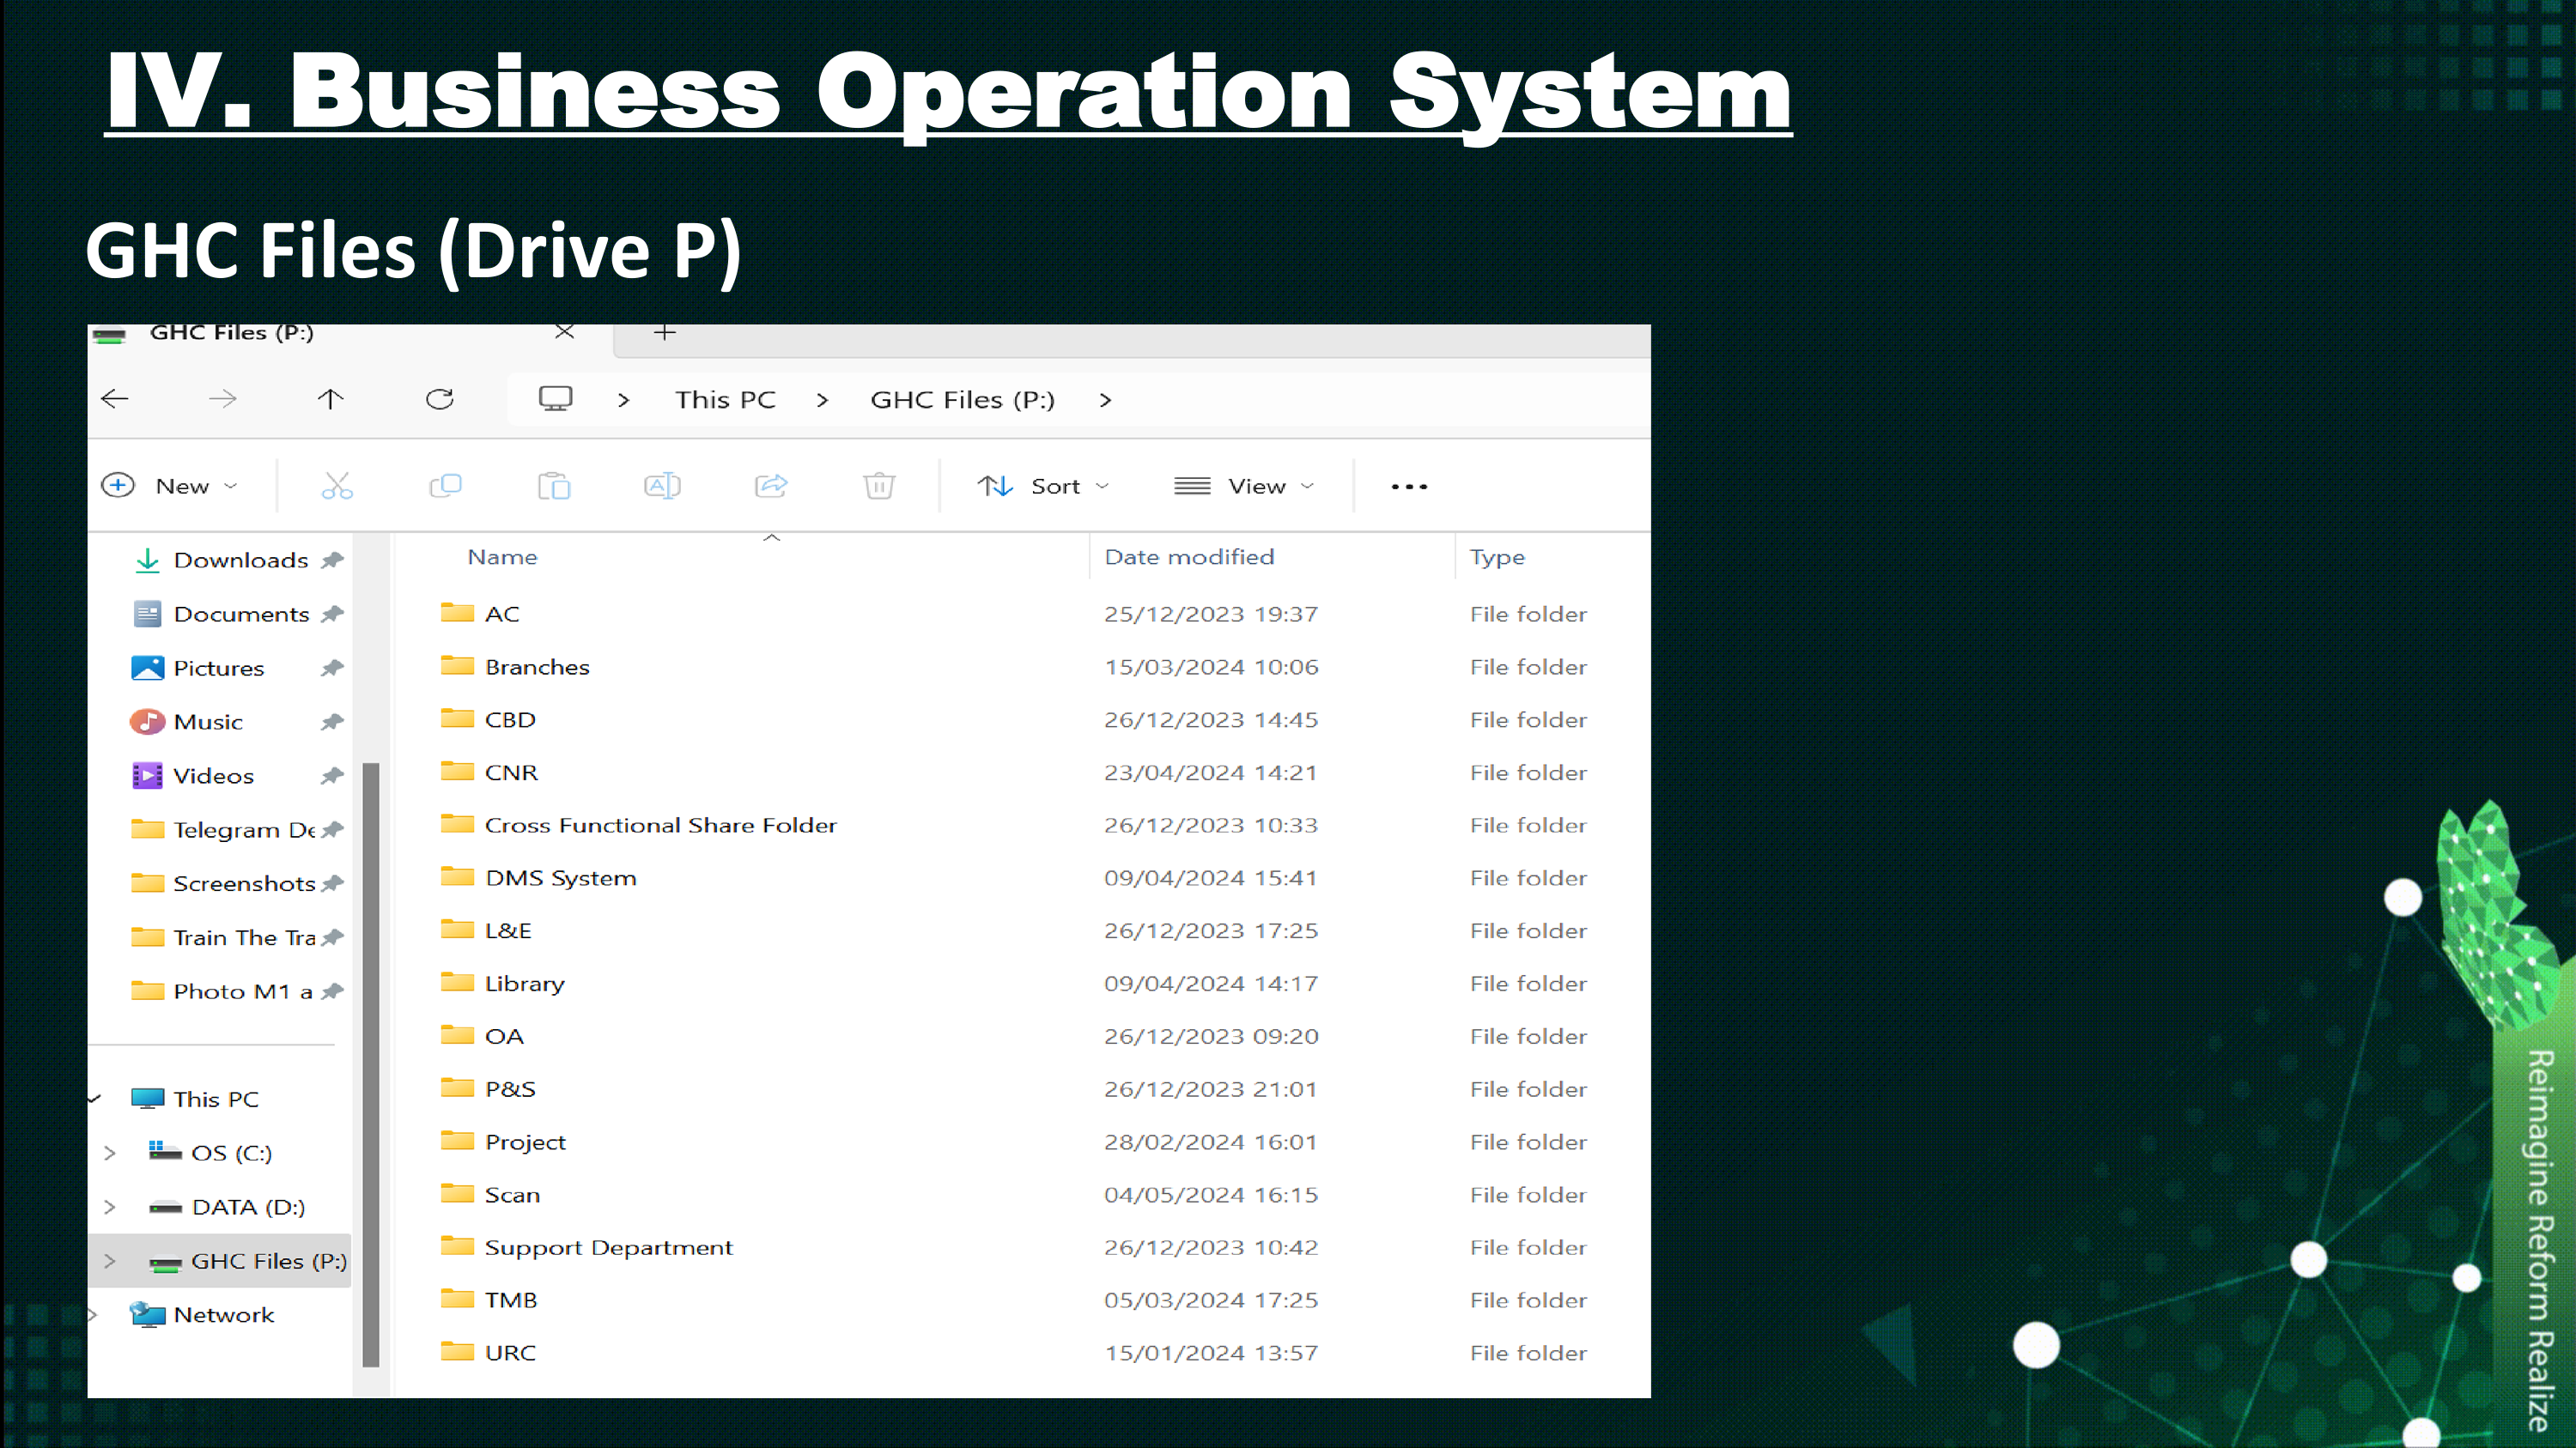Go back with the left arrow
Screen dimensions: 2576x1448
pos(115,400)
